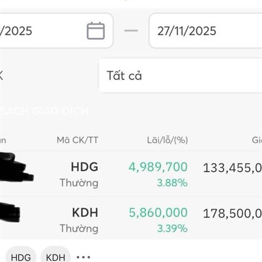
Task: Click the HDG stock code row
Action: pyautogui.click(x=84, y=167)
